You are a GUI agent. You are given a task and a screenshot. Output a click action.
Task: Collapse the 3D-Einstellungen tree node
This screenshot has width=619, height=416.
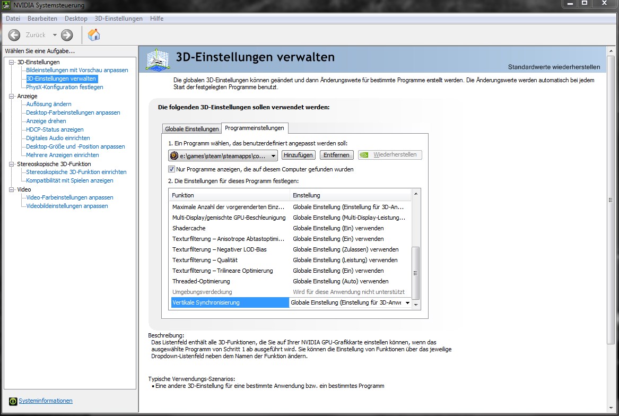(12, 62)
